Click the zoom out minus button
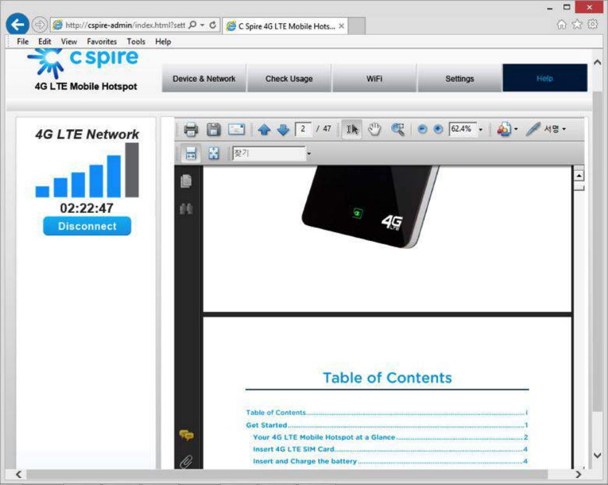The width and height of the screenshot is (608, 485). [x=422, y=129]
